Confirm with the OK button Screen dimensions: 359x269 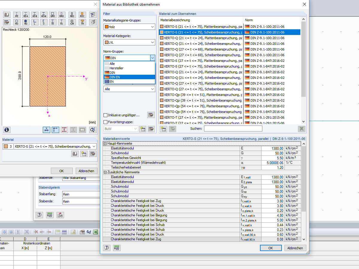point(270,248)
